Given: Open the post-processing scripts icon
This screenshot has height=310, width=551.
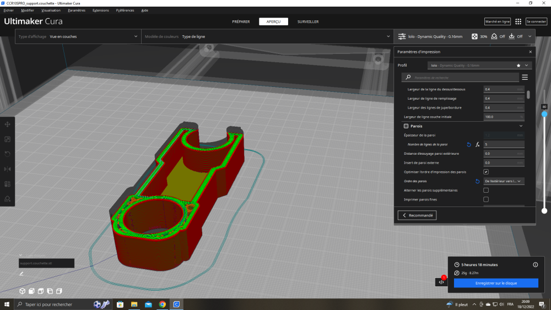Looking at the screenshot, I should click(441, 282).
